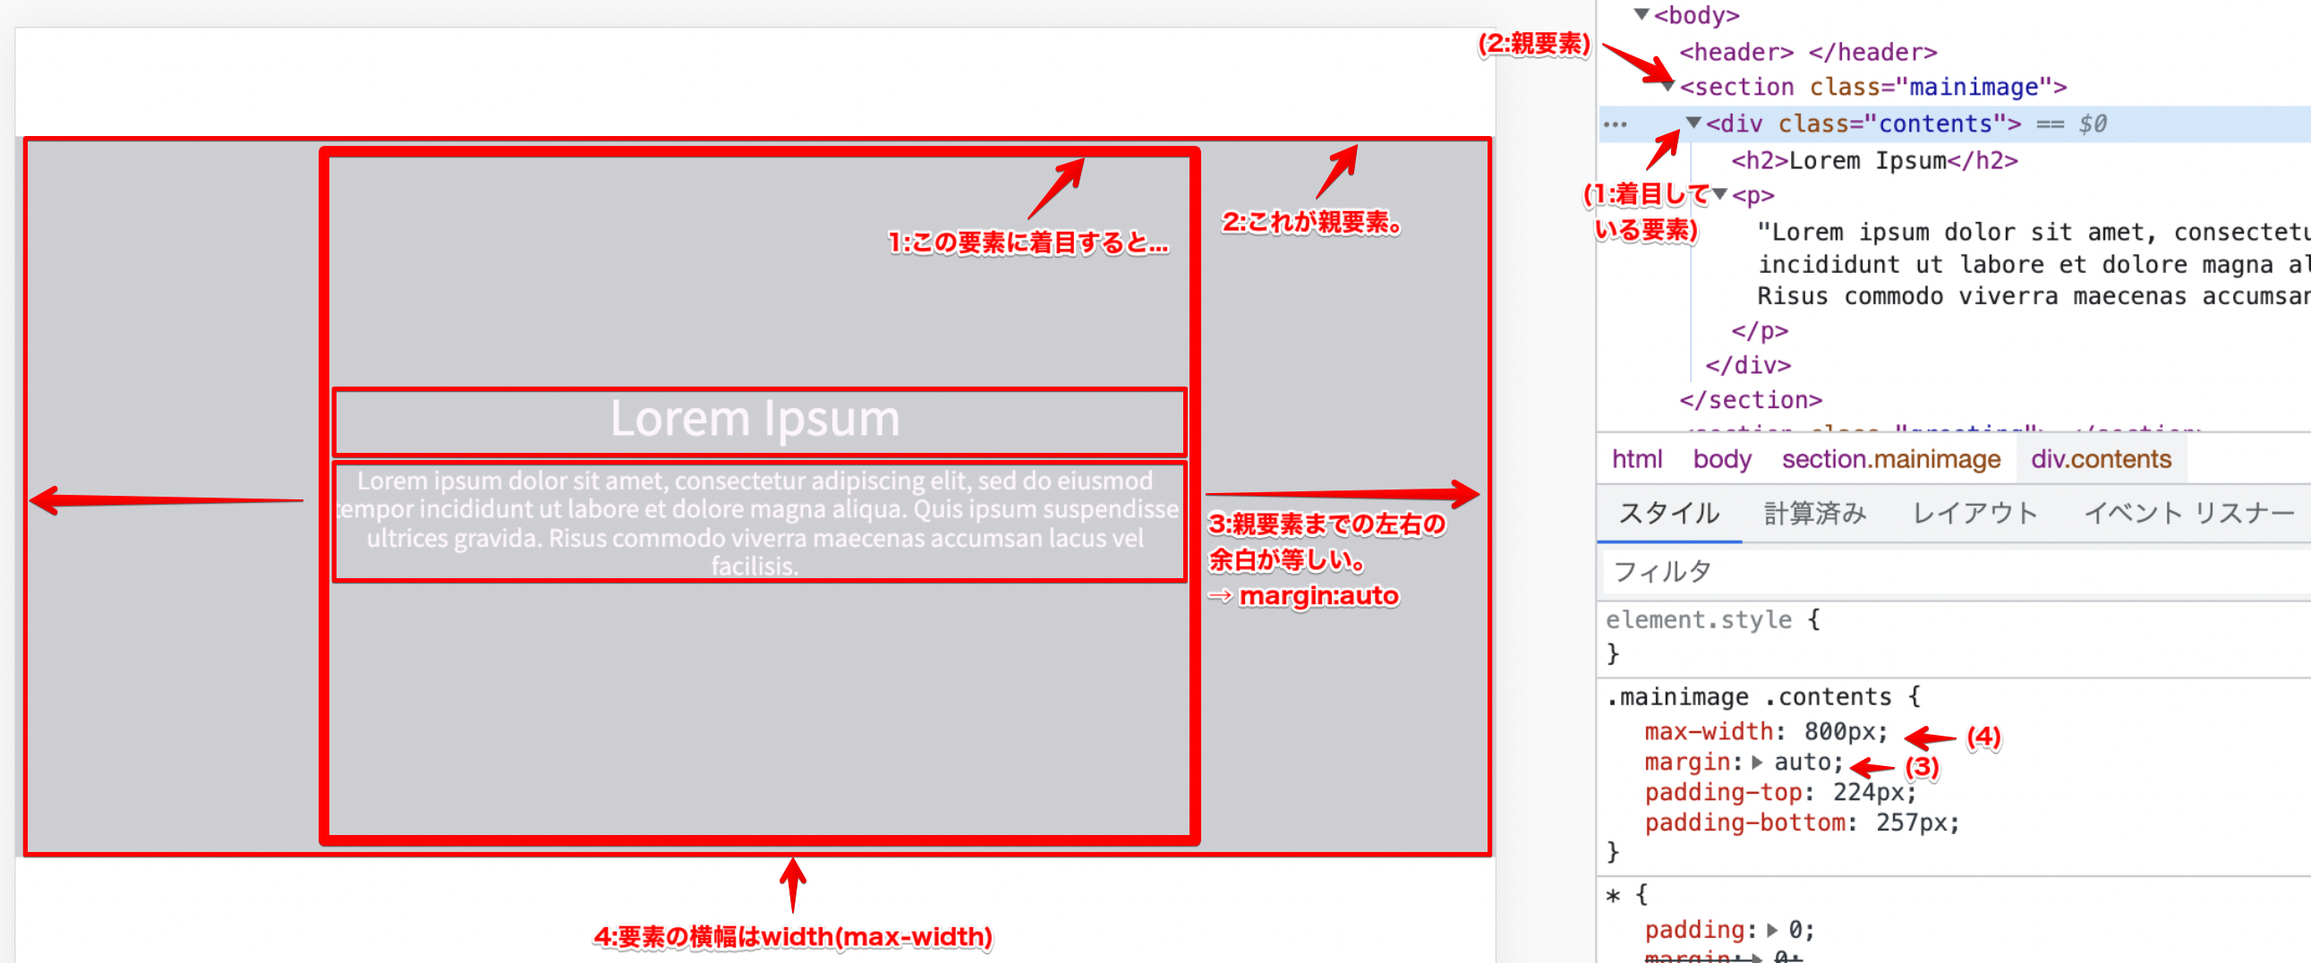Click the universal * selector rule
Screen dimensions: 2311x963
[x=1613, y=895]
